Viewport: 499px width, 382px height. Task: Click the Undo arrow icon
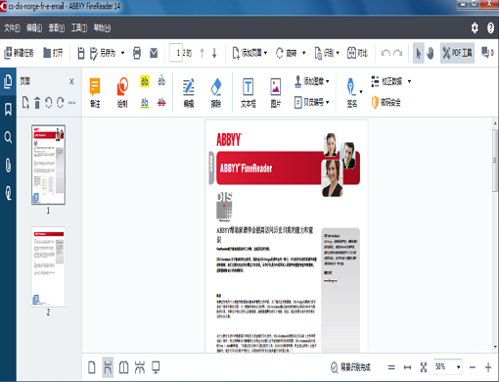[386, 53]
